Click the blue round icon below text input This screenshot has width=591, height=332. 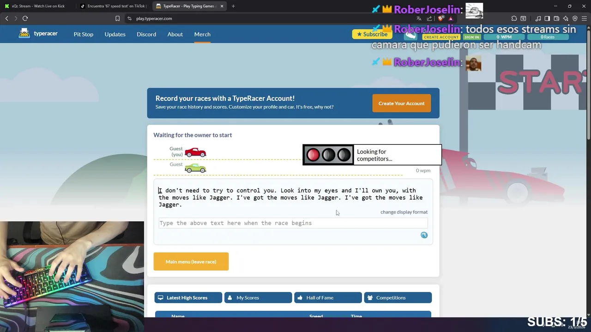[424, 235]
